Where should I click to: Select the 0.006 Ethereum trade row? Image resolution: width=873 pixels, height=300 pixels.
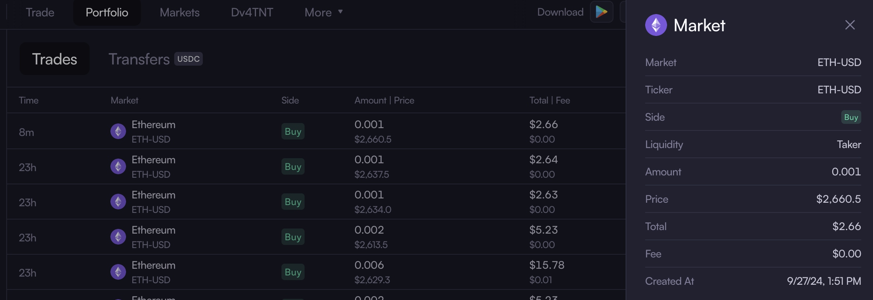[313, 272]
